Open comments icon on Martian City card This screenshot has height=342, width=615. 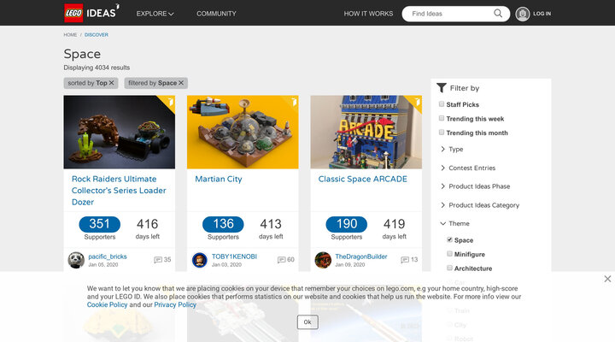[281, 260]
